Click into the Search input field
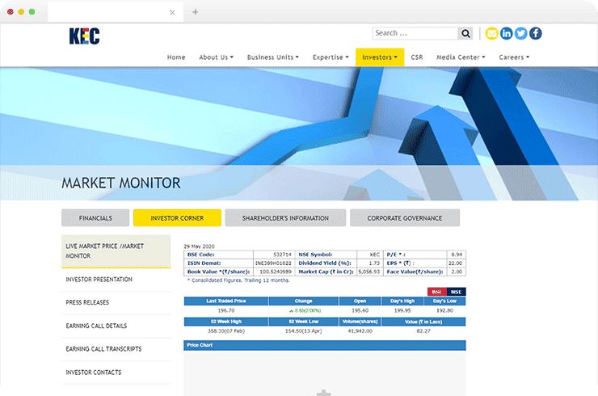 414,33
